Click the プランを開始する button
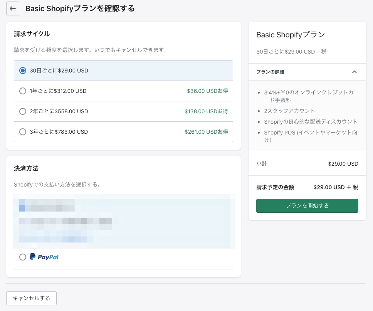 tap(307, 206)
